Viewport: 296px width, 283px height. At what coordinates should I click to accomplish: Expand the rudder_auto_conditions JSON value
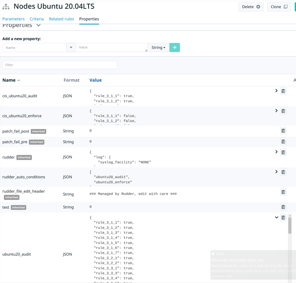276,171
